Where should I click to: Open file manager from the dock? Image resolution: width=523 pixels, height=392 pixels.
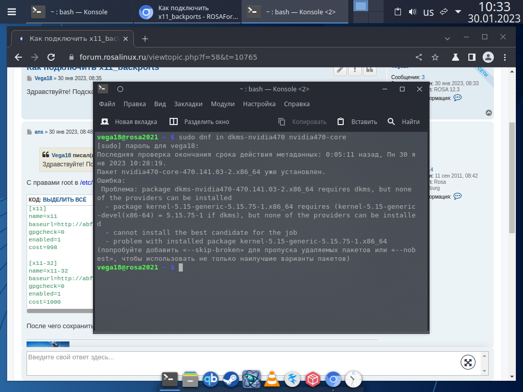(190, 379)
